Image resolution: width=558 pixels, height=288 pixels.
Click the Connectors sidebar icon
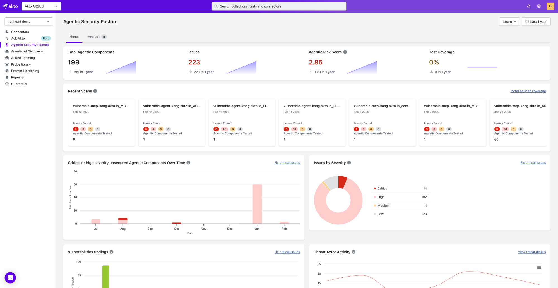click(7, 32)
